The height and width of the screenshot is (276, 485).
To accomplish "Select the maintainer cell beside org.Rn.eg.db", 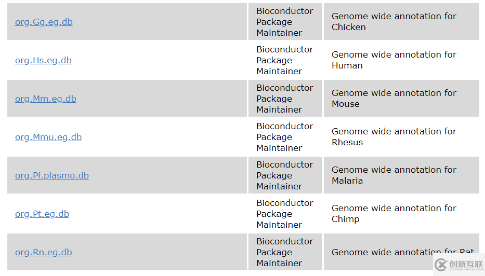I will pos(284,252).
